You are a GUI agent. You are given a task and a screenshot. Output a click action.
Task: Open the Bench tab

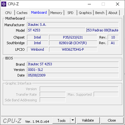(x=100, y=13)
